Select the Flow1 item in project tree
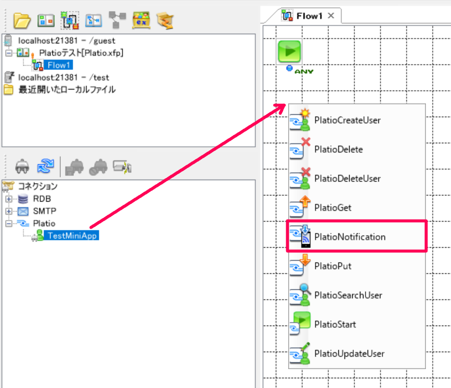The image size is (451, 388). (59, 66)
